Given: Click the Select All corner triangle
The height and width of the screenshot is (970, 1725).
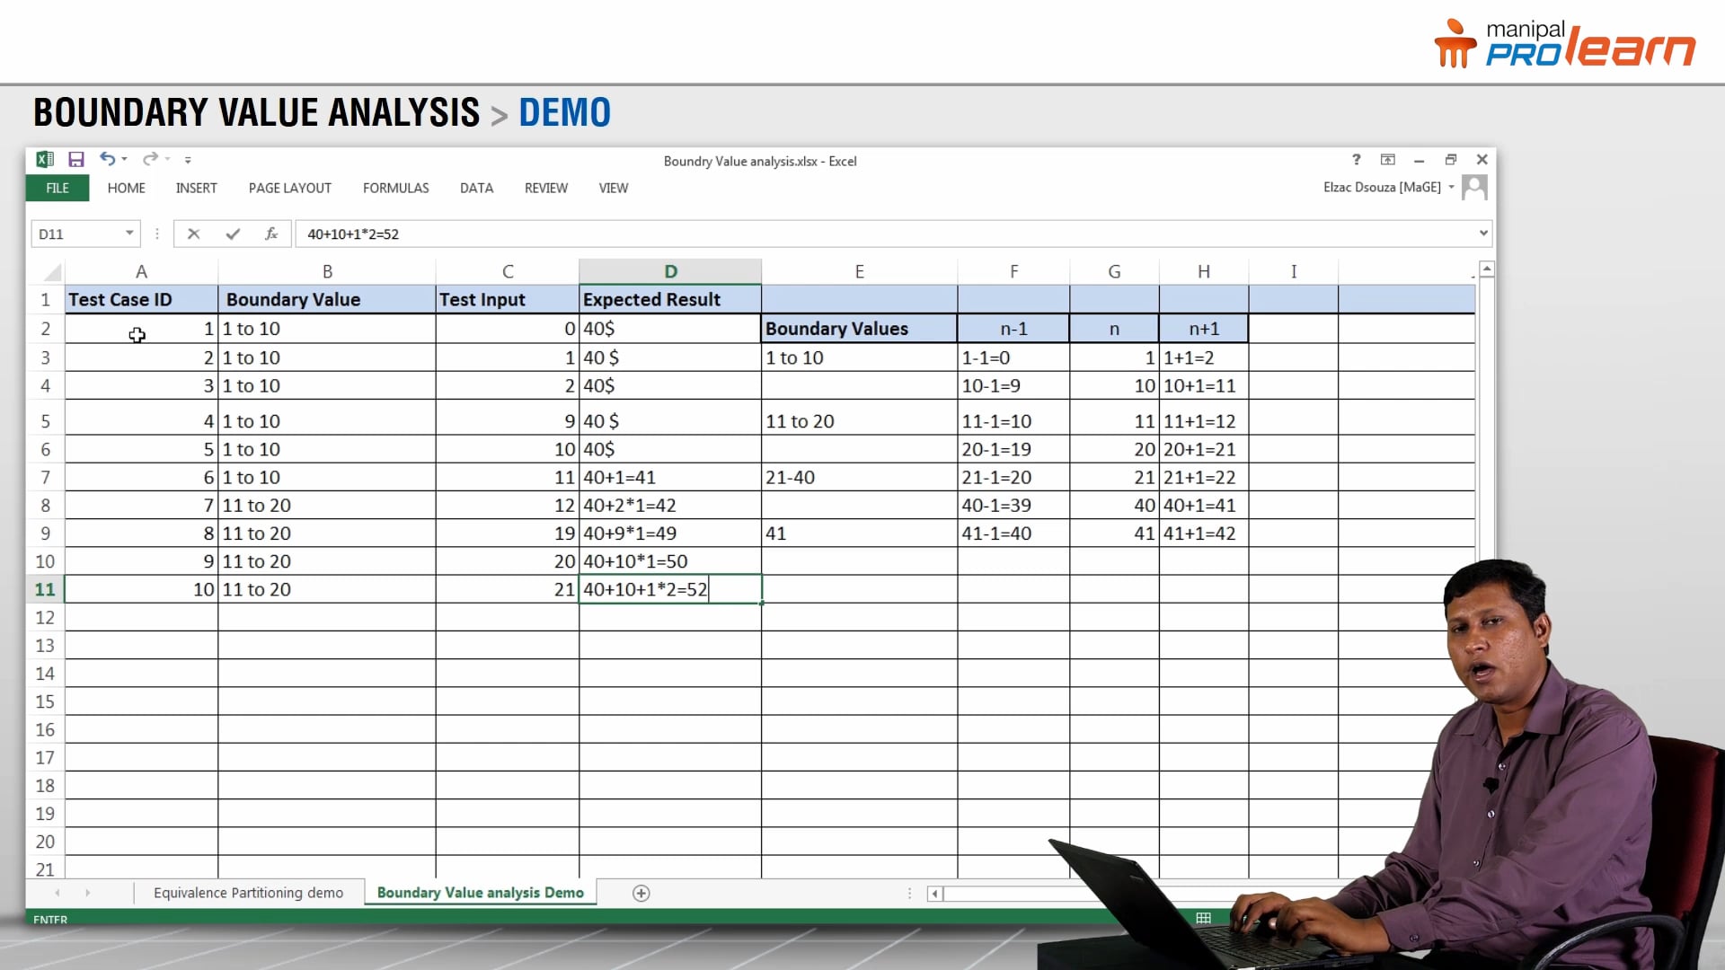Looking at the screenshot, I should 53,272.
